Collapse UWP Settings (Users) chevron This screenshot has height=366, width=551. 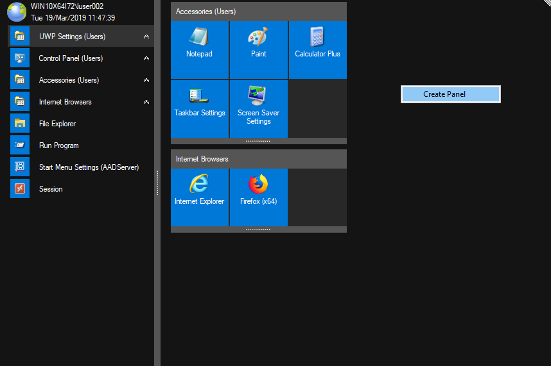146,37
